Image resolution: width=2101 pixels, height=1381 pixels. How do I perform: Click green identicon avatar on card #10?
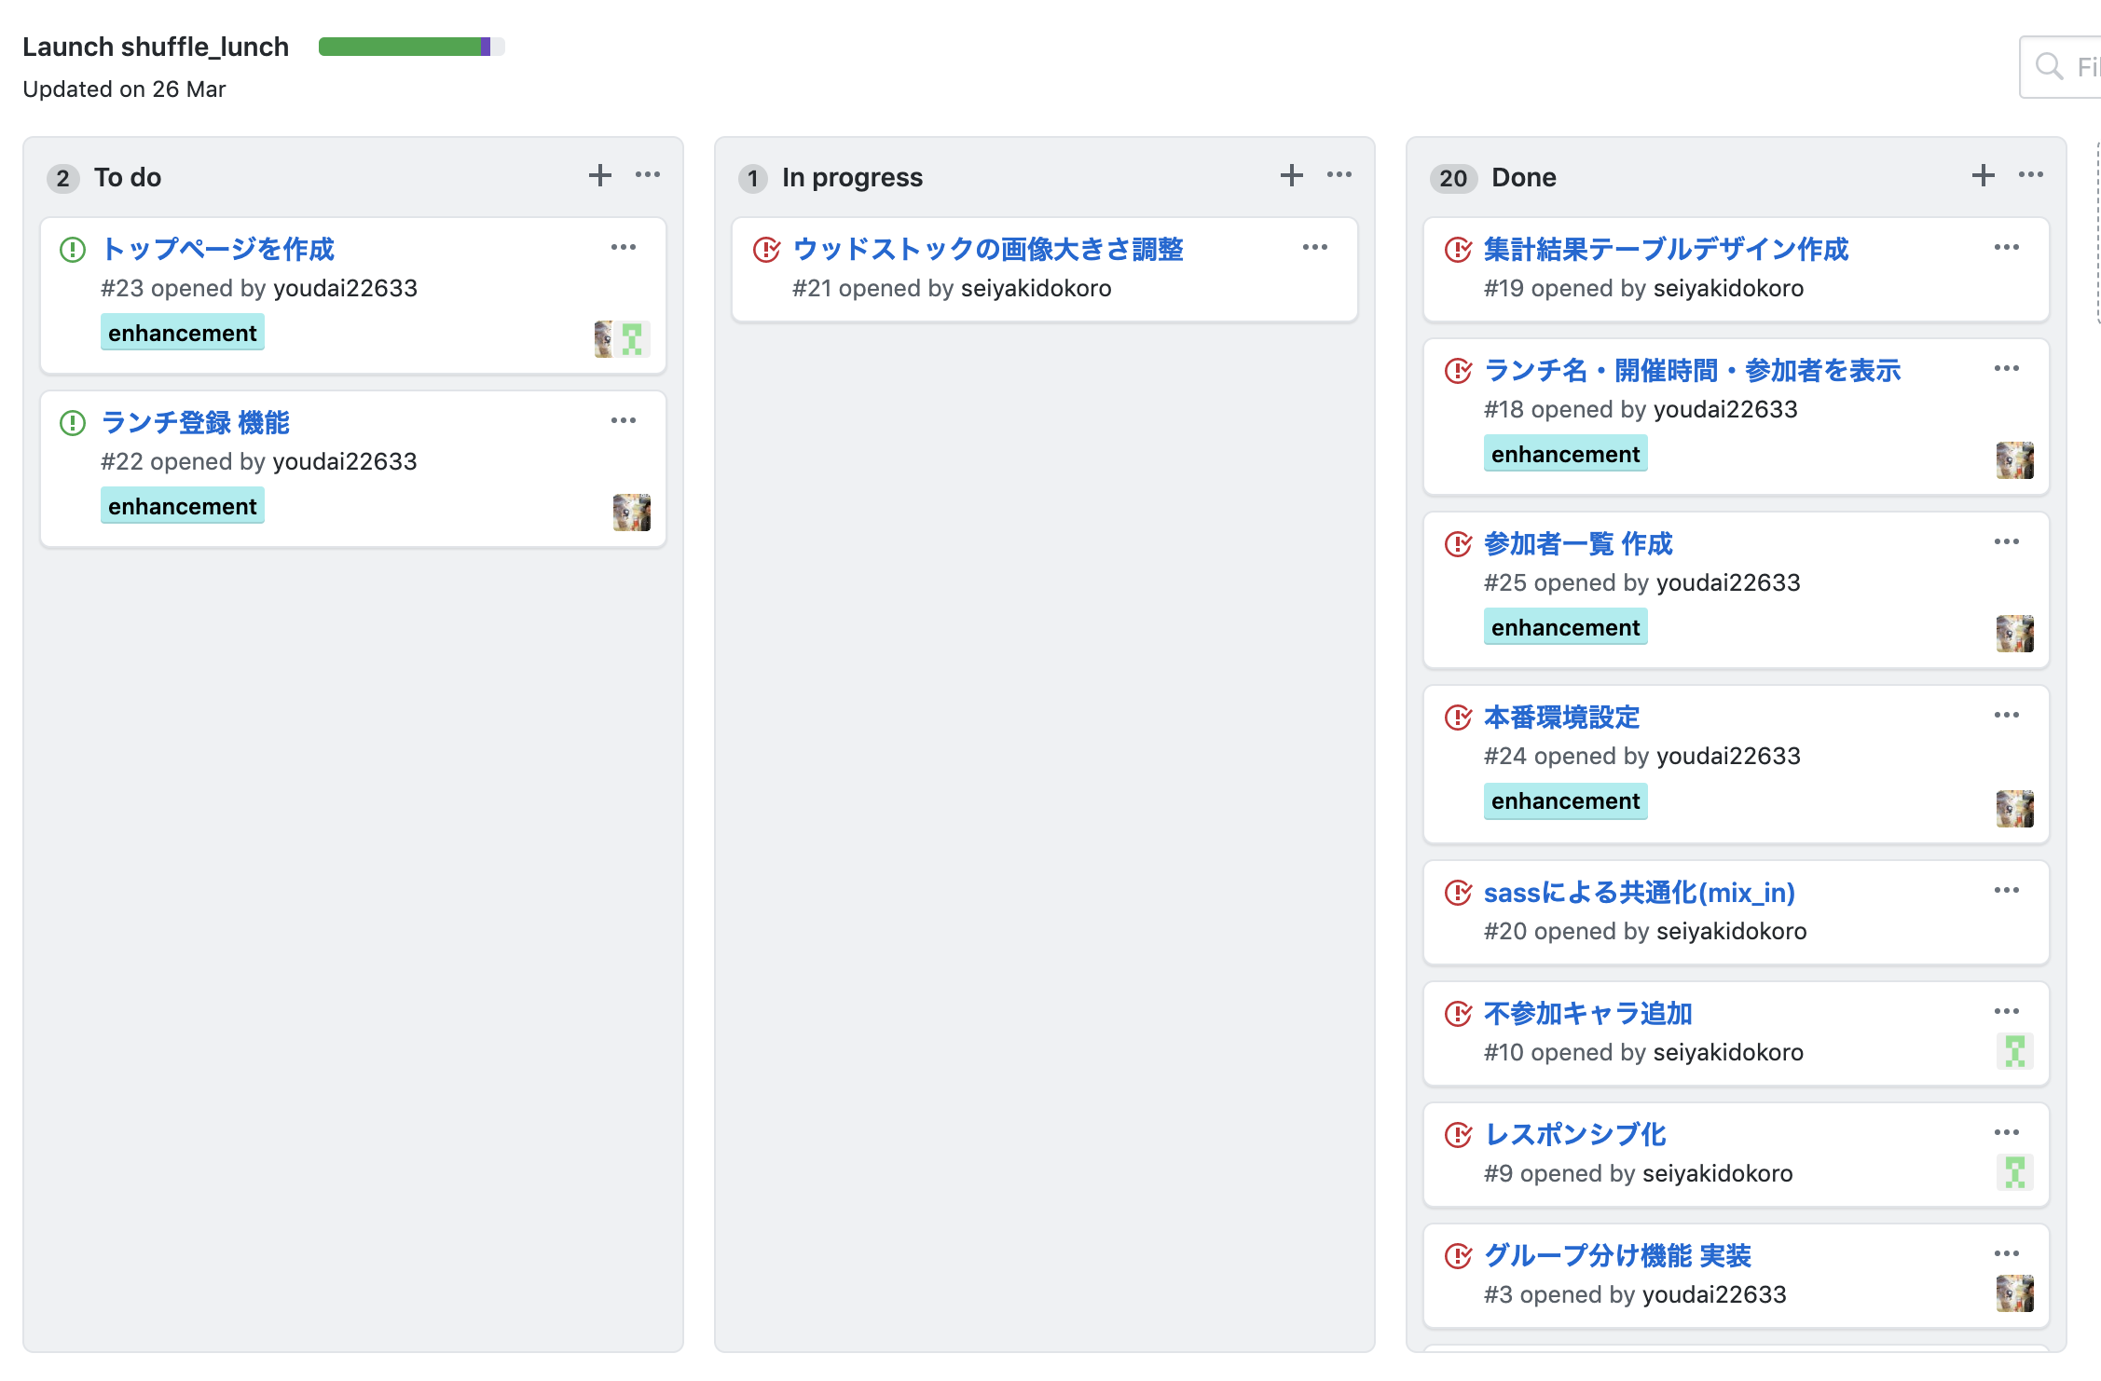[2014, 1051]
